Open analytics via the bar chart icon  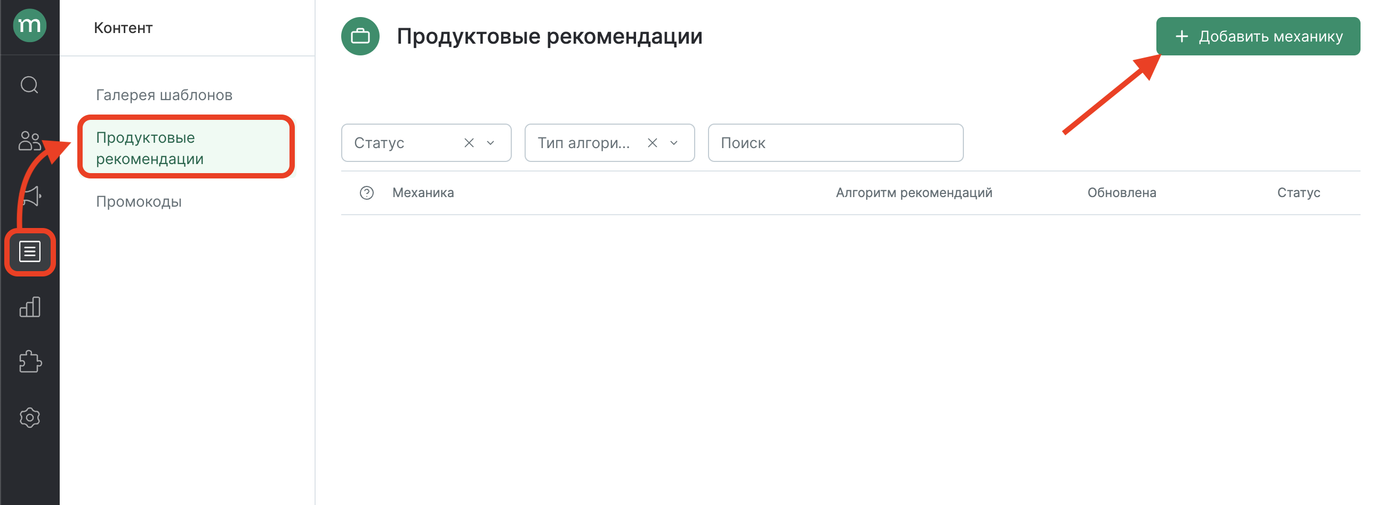[x=29, y=307]
